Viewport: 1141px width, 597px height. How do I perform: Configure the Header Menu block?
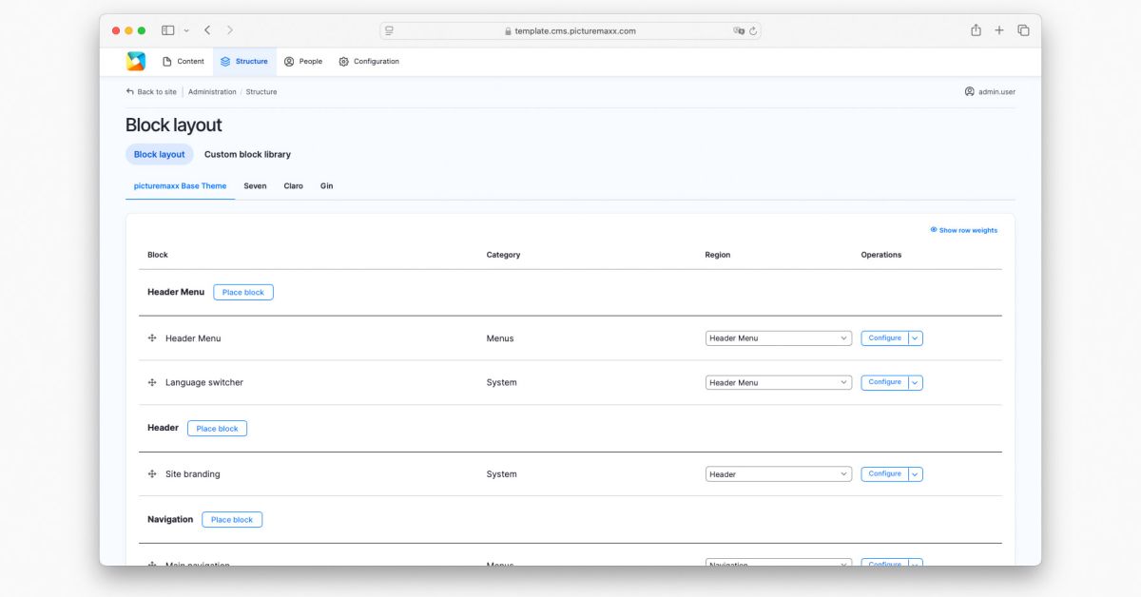tap(884, 338)
